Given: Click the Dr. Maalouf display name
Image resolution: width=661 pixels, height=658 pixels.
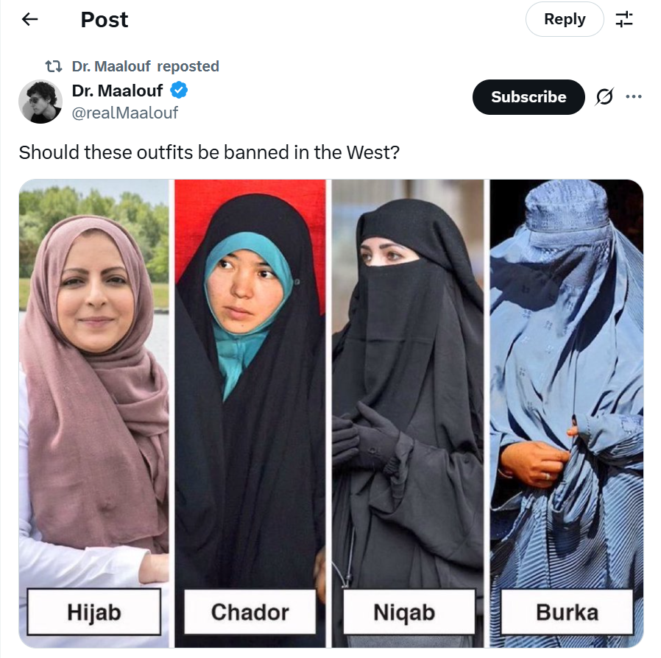Looking at the screenshot, I should (x=117, y=91).
